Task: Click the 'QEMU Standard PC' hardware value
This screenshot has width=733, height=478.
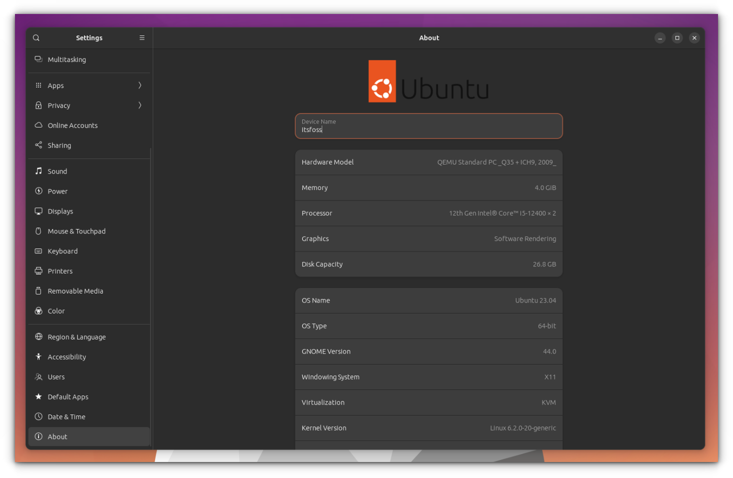Action: point(497,162)
